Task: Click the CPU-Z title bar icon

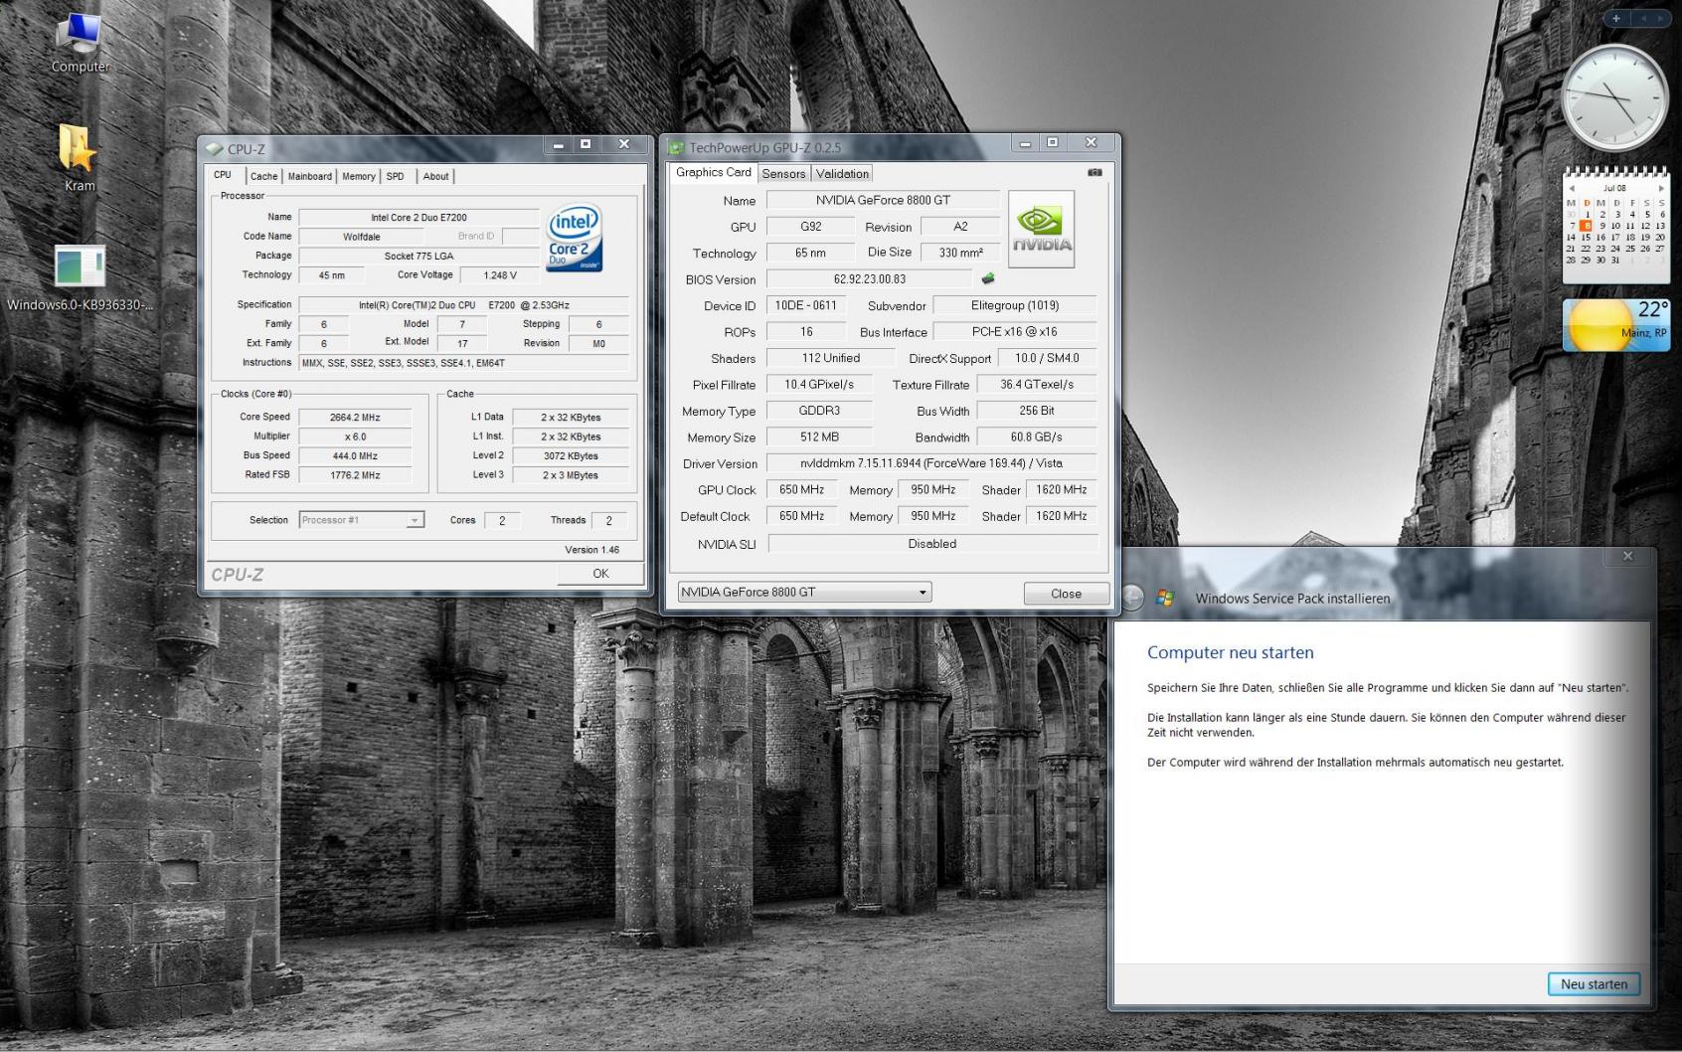Action: [x=215, y=149]
